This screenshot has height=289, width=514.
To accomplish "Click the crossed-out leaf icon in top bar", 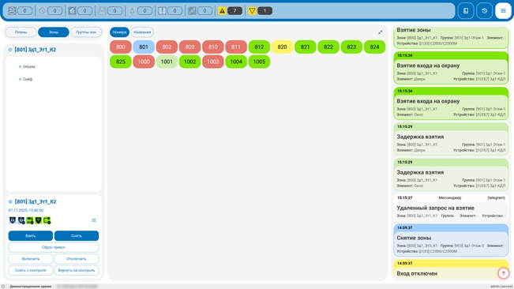I will pyautogui.click(x=192, y=11).
